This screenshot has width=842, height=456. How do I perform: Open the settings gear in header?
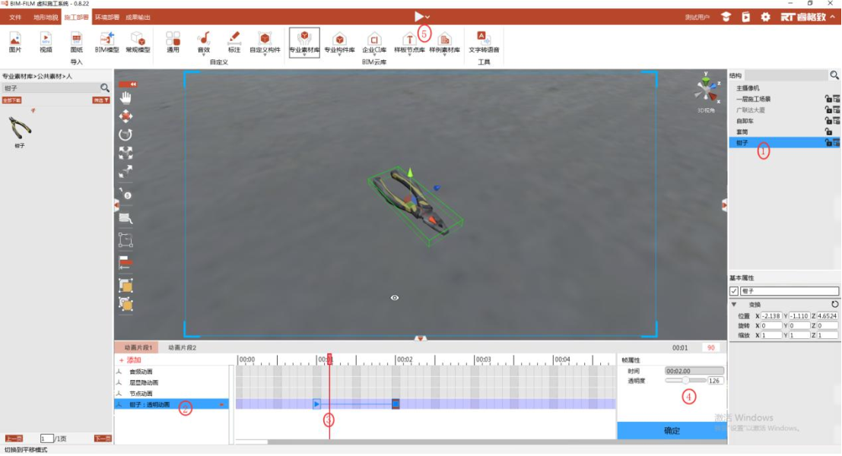coord(766,17)
